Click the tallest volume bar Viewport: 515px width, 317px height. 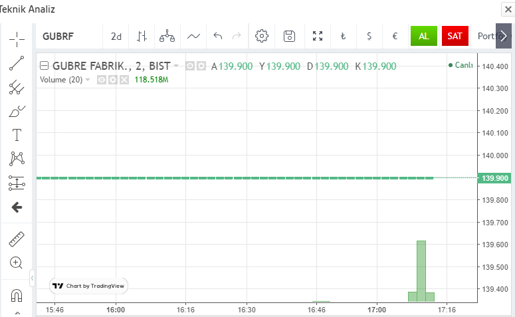pyautogui.click(x=421, y=271)
